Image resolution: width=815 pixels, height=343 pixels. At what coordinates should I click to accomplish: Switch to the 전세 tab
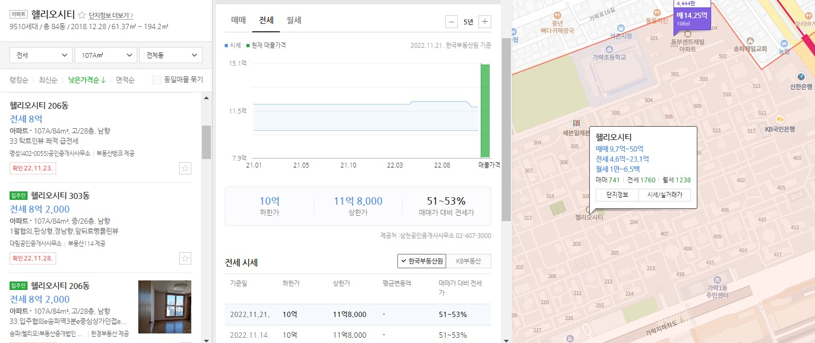point(266,20)
